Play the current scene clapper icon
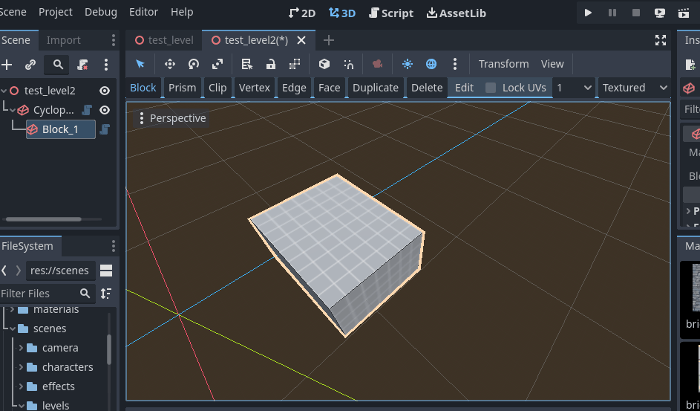Viewport: 700px width, 411px height. [x=684, y=13]
